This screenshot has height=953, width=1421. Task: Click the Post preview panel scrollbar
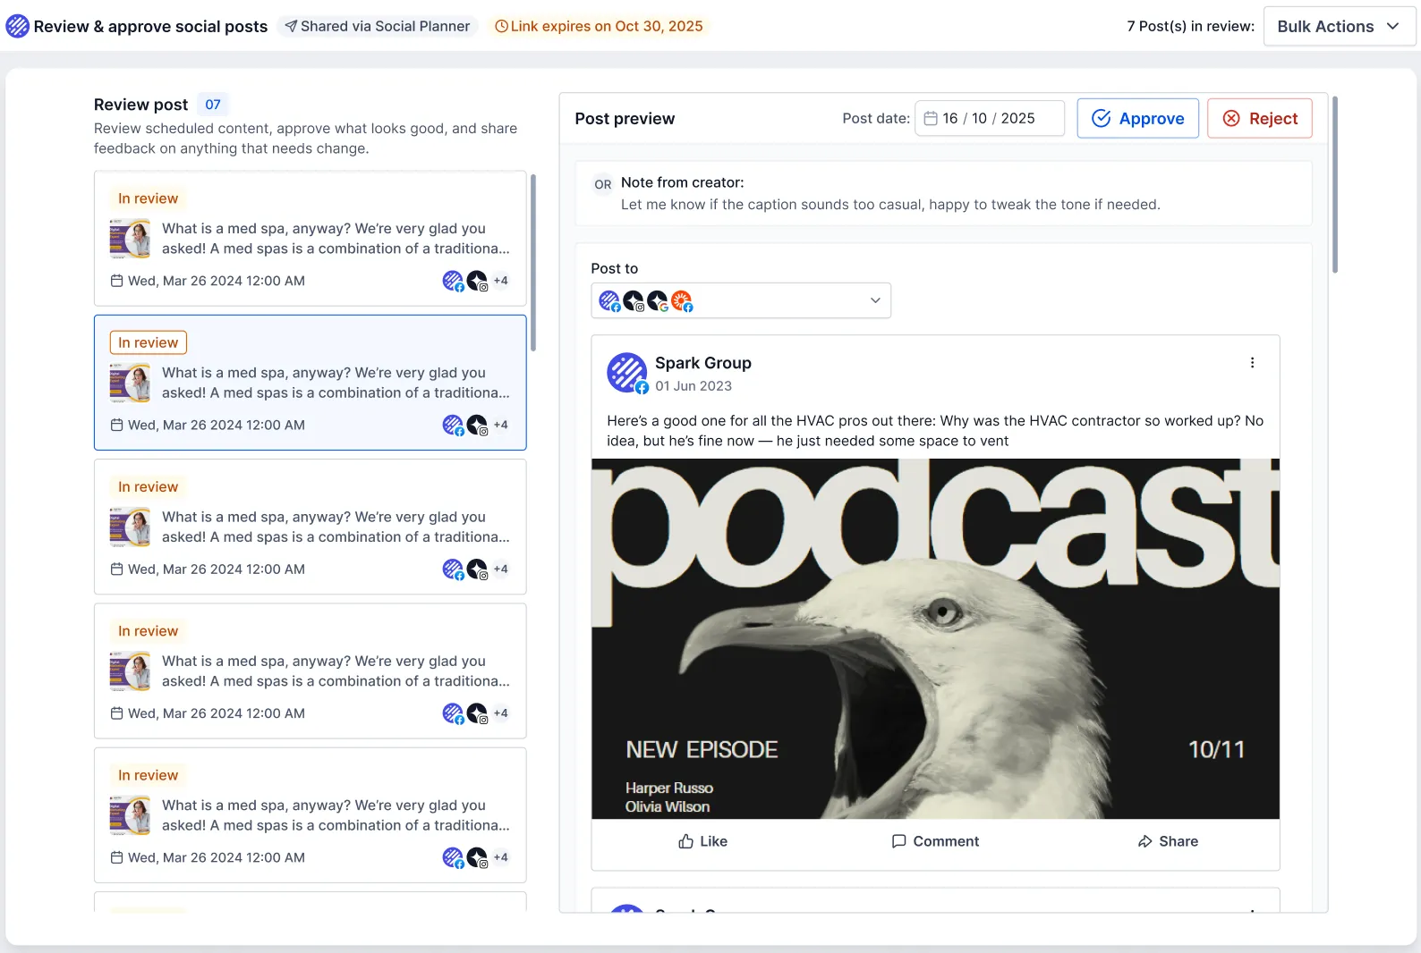pyautogui.click(x=1335, y=185)
